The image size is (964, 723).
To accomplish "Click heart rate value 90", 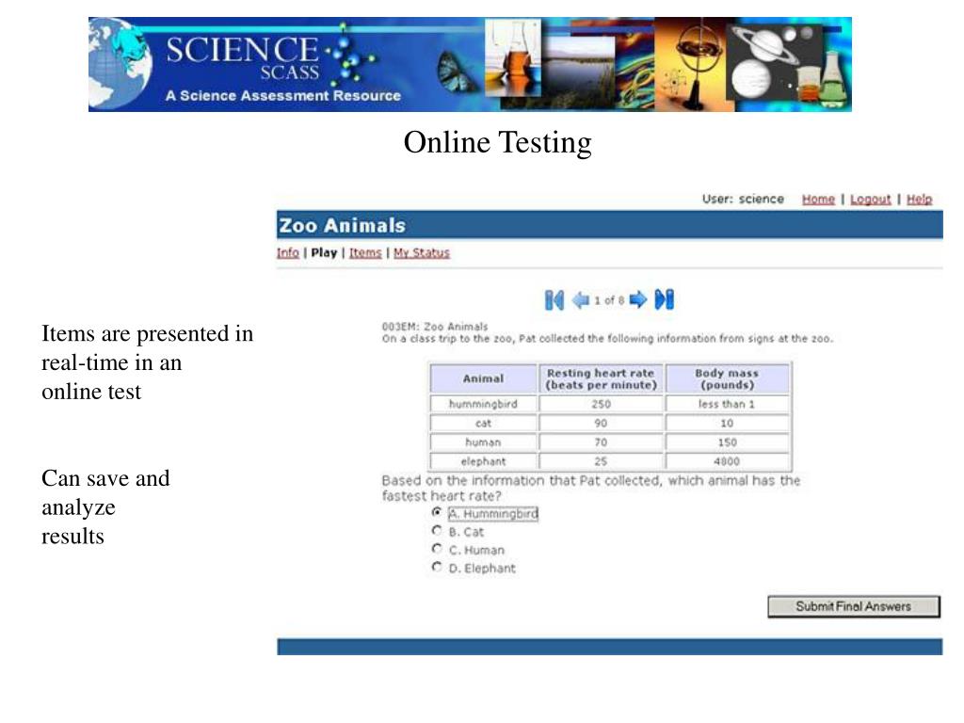I will 602,423.
